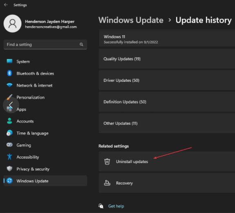235x213 pixels.
Task: Click the search magnifier icon
Action: point(81,45)
